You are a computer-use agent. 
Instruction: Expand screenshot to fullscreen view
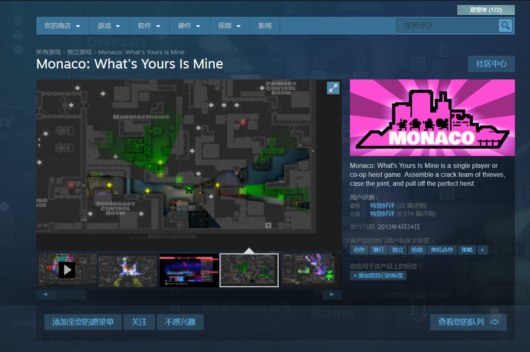click(x=333, y=88)
